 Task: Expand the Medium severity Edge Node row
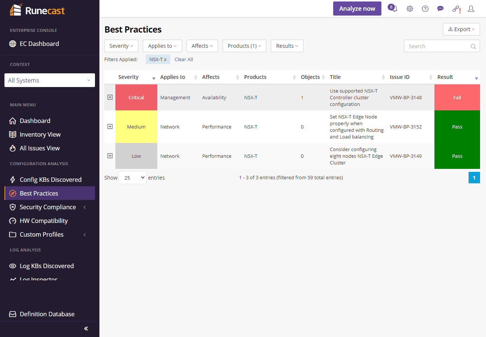(110, 127)
